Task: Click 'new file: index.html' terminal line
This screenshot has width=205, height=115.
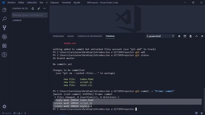Action: pos(78,79)
